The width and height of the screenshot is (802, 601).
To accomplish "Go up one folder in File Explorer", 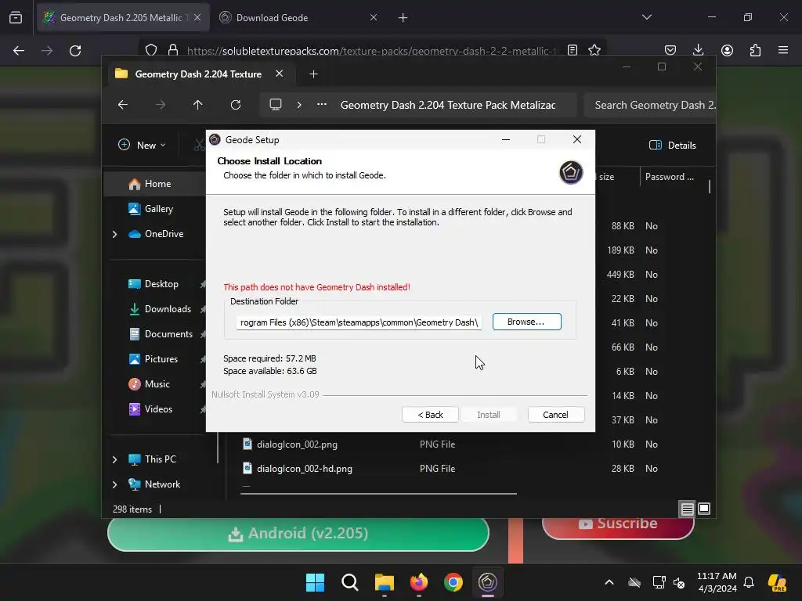I will (x=198, y=105).
